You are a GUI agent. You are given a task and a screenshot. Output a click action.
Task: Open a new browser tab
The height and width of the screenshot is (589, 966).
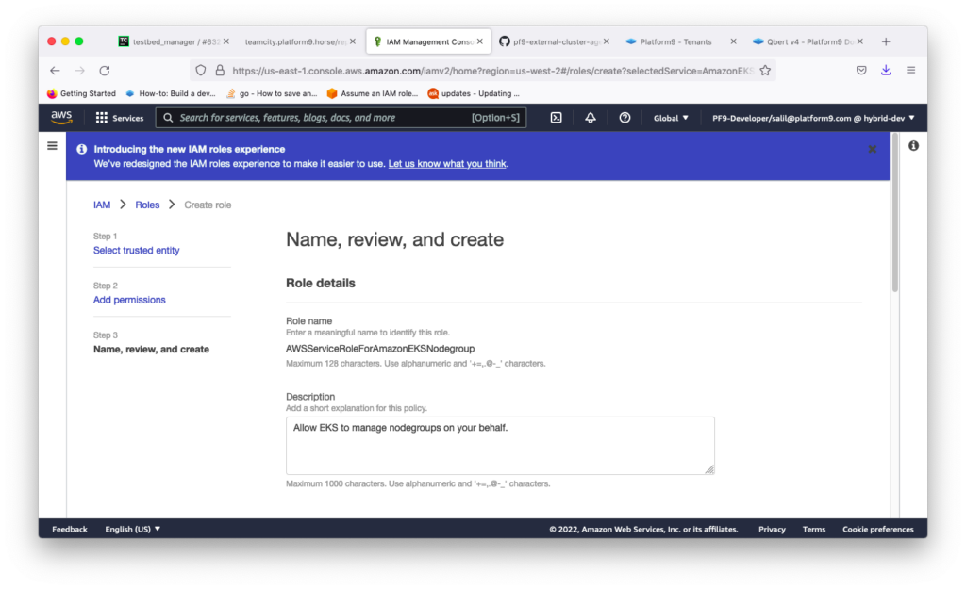point(886,41)
